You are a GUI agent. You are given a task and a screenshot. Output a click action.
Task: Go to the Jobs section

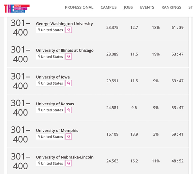(128, 7)
